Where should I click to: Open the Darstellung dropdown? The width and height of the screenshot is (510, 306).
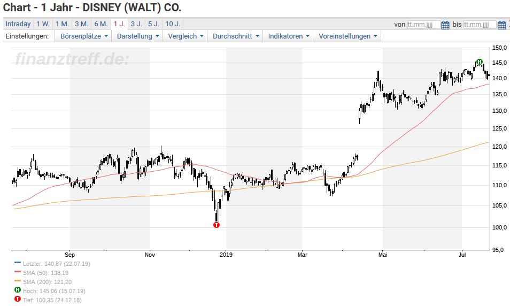pos(137,36)
